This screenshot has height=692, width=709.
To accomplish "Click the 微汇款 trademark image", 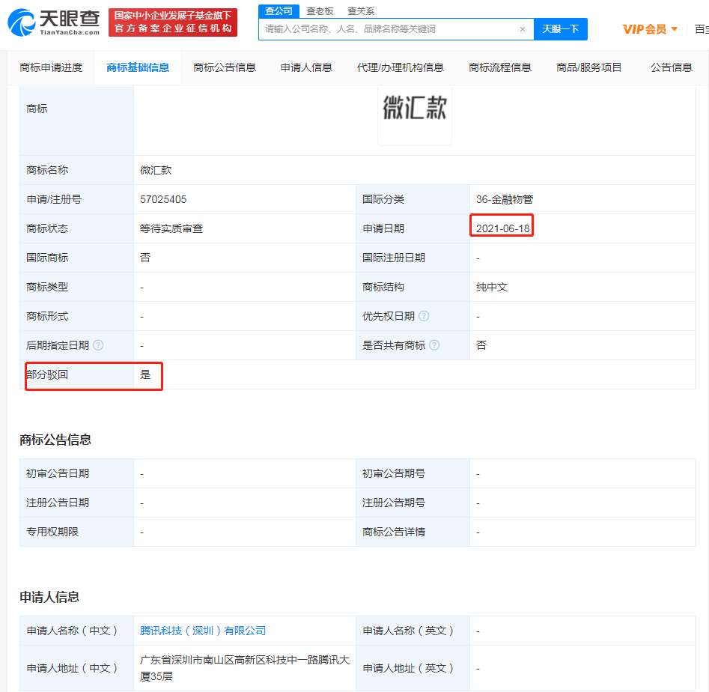I will tap(415, 109).
